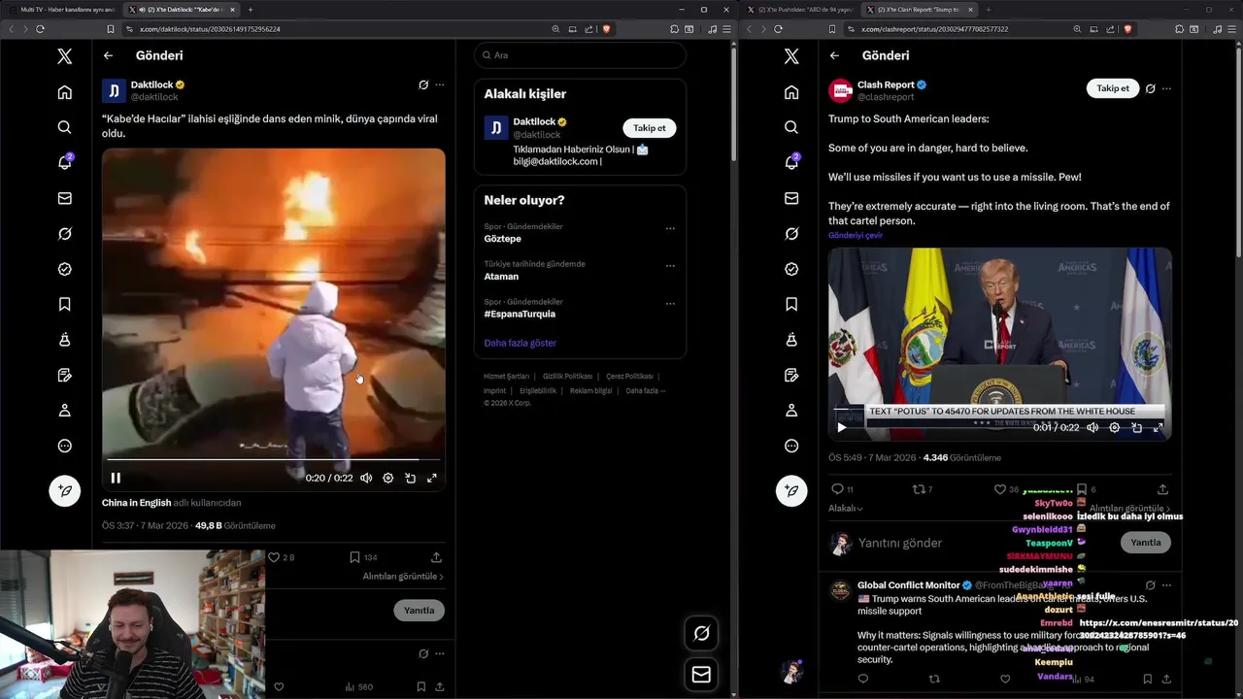
Task: Open floating messages button left window
Action: tap(701, 674)
